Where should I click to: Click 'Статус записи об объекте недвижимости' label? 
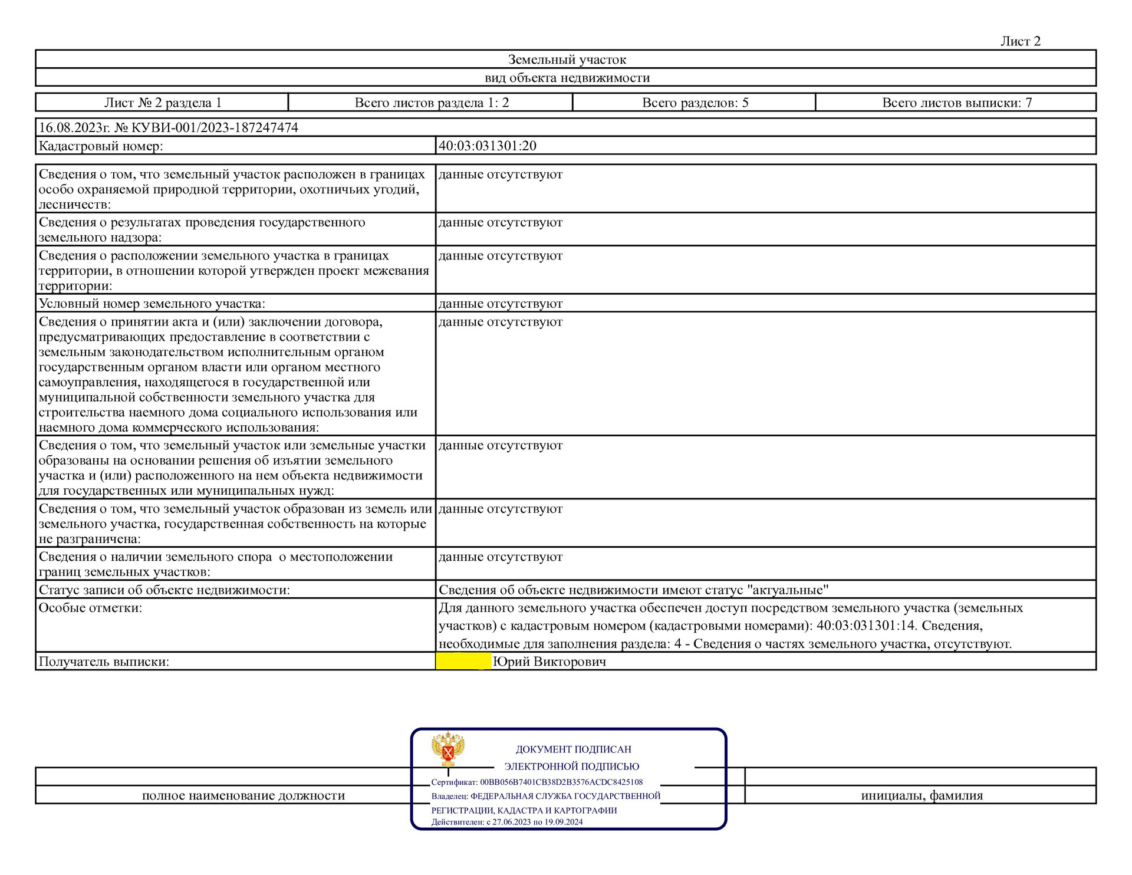pos(164,590)
